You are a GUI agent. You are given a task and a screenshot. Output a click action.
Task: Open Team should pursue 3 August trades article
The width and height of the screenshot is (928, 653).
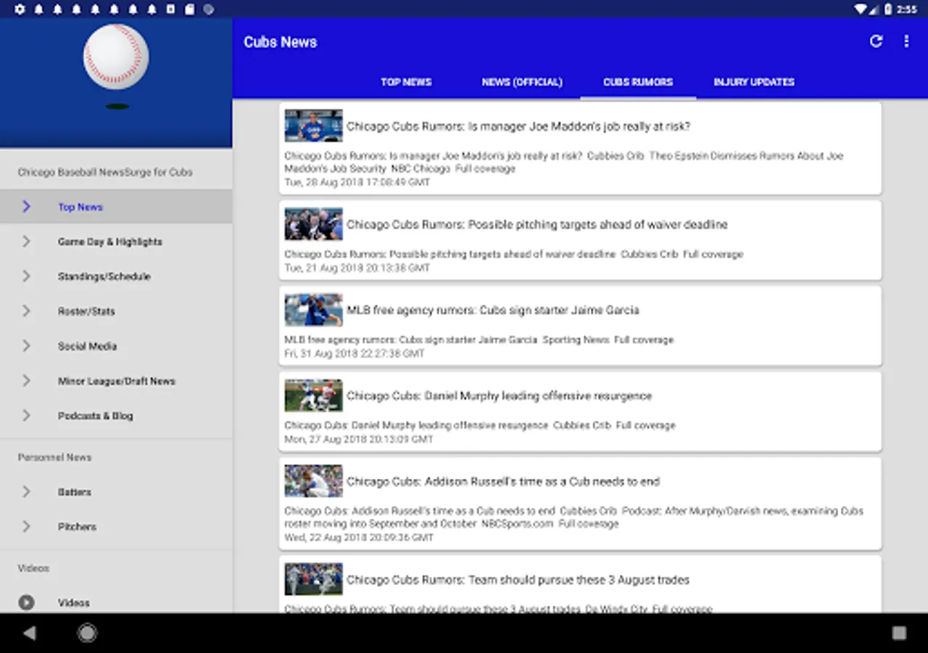[x=580, y=585]
